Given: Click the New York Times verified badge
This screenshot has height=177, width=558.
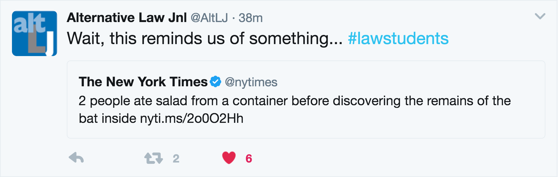Looking at the screenshot, I should click(215, 82).
